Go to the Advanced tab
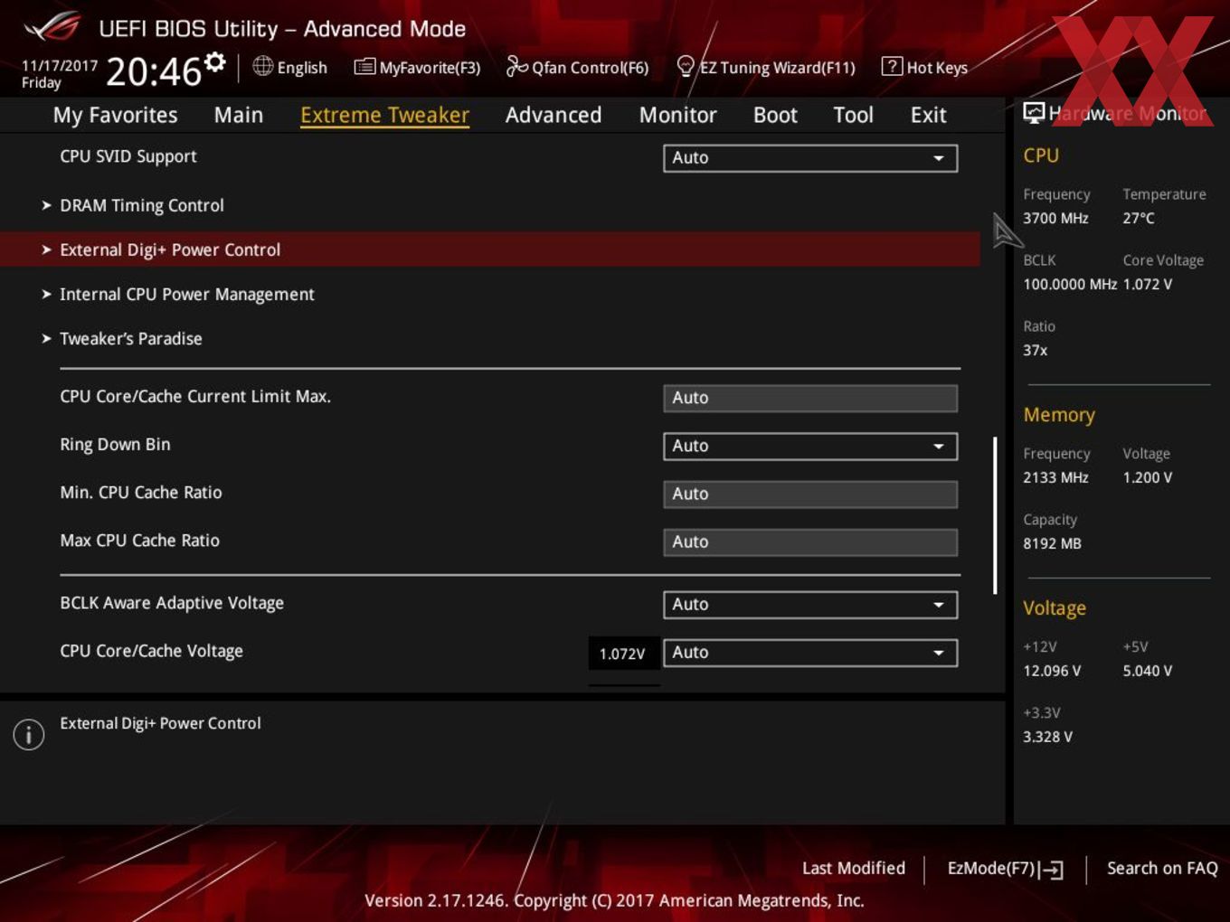 click(553, 115)
